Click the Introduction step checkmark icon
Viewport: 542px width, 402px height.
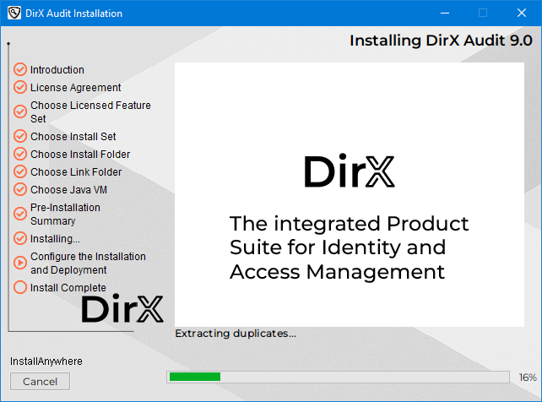click(x=20, y=69)
